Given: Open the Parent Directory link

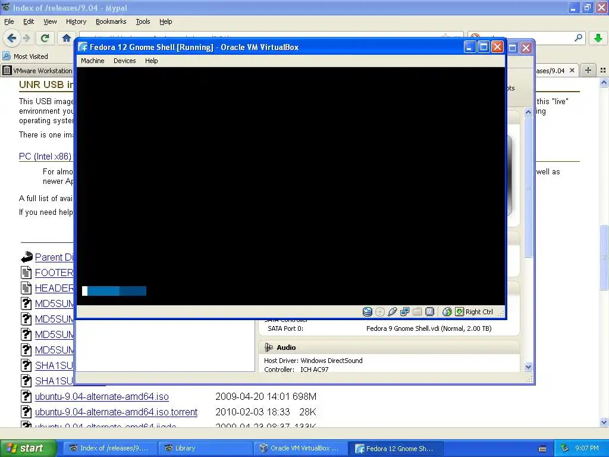Looking at the screenshot, I should click(54, 257).
